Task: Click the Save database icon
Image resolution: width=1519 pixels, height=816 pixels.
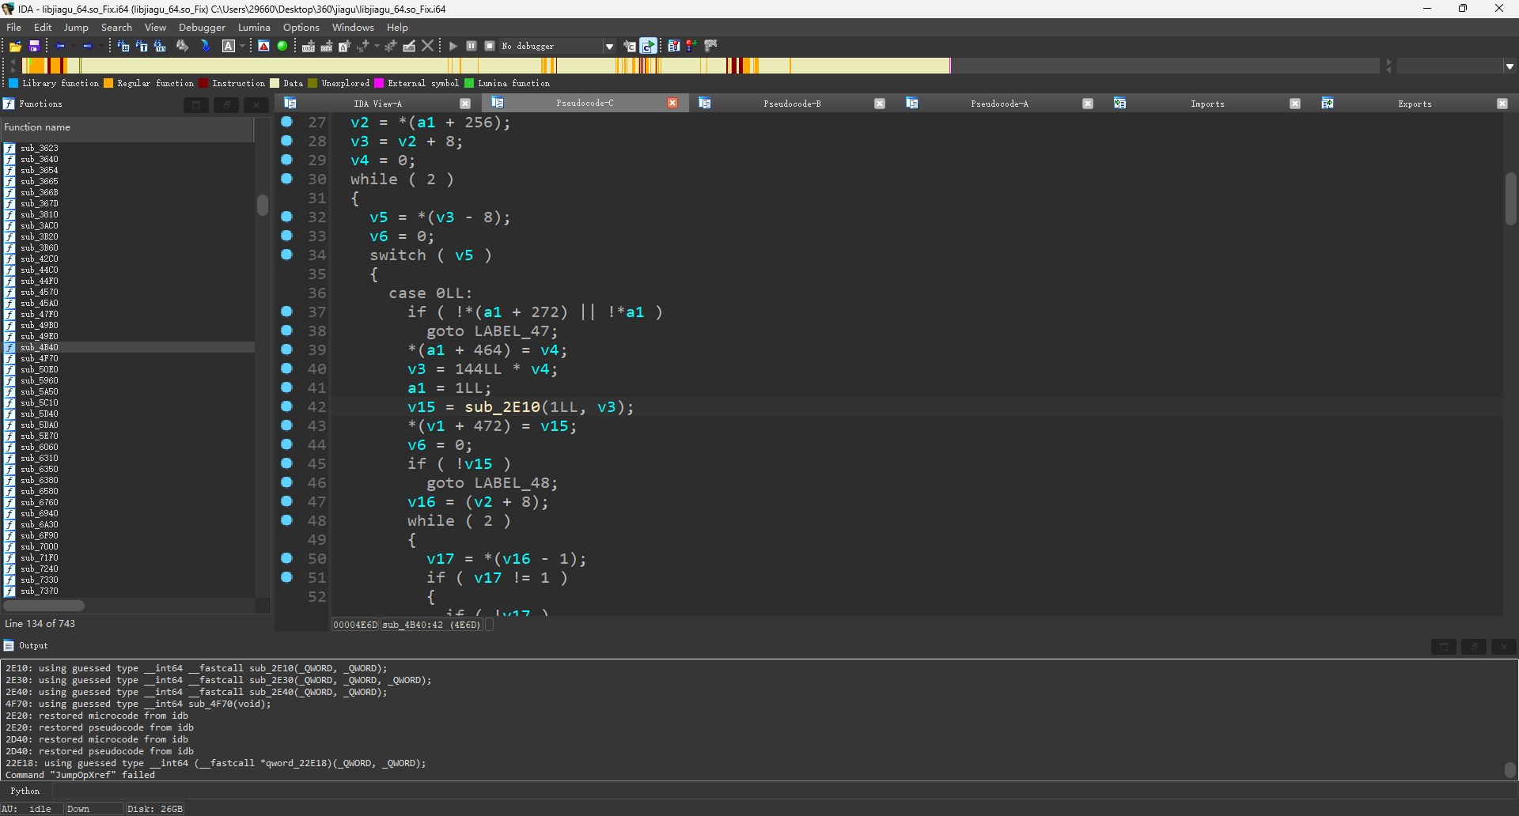Action: (x=34, y=47)
